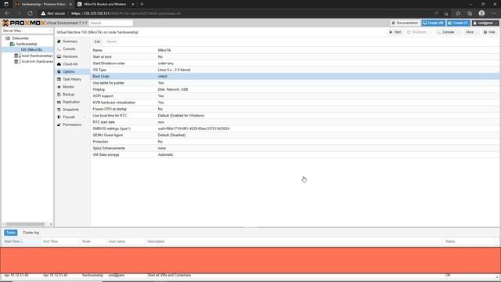Open the browser settings ellipsis menu

pos(494,13)
